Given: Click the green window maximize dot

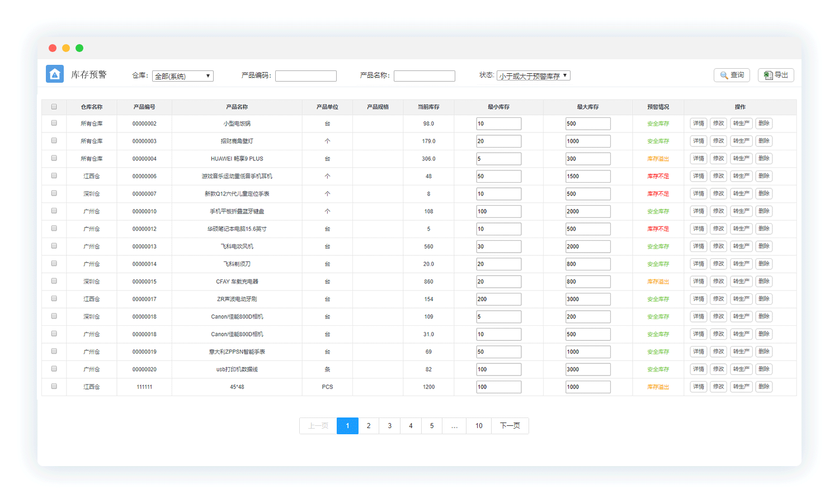Looking at the screenshot, I should (x=79, y=48).
